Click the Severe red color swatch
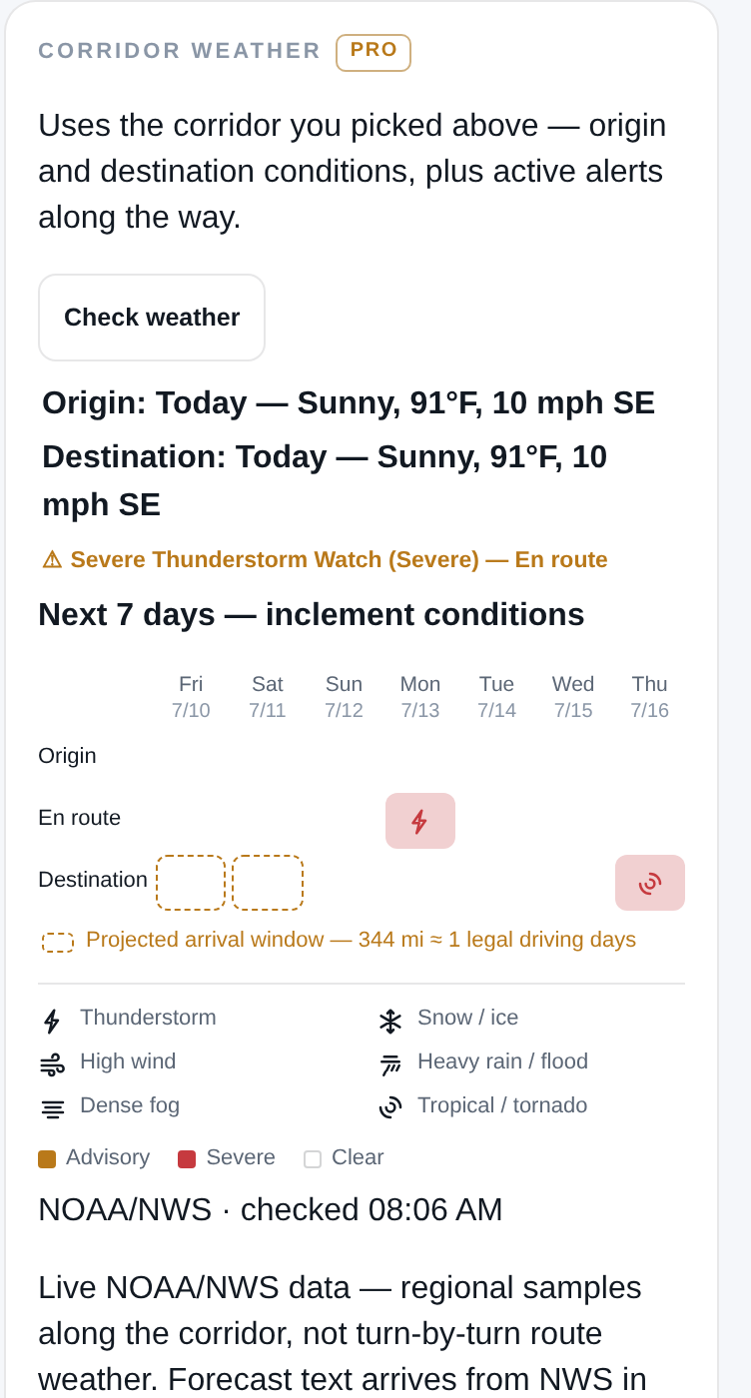751x1398 pixels. (187, 1159)
